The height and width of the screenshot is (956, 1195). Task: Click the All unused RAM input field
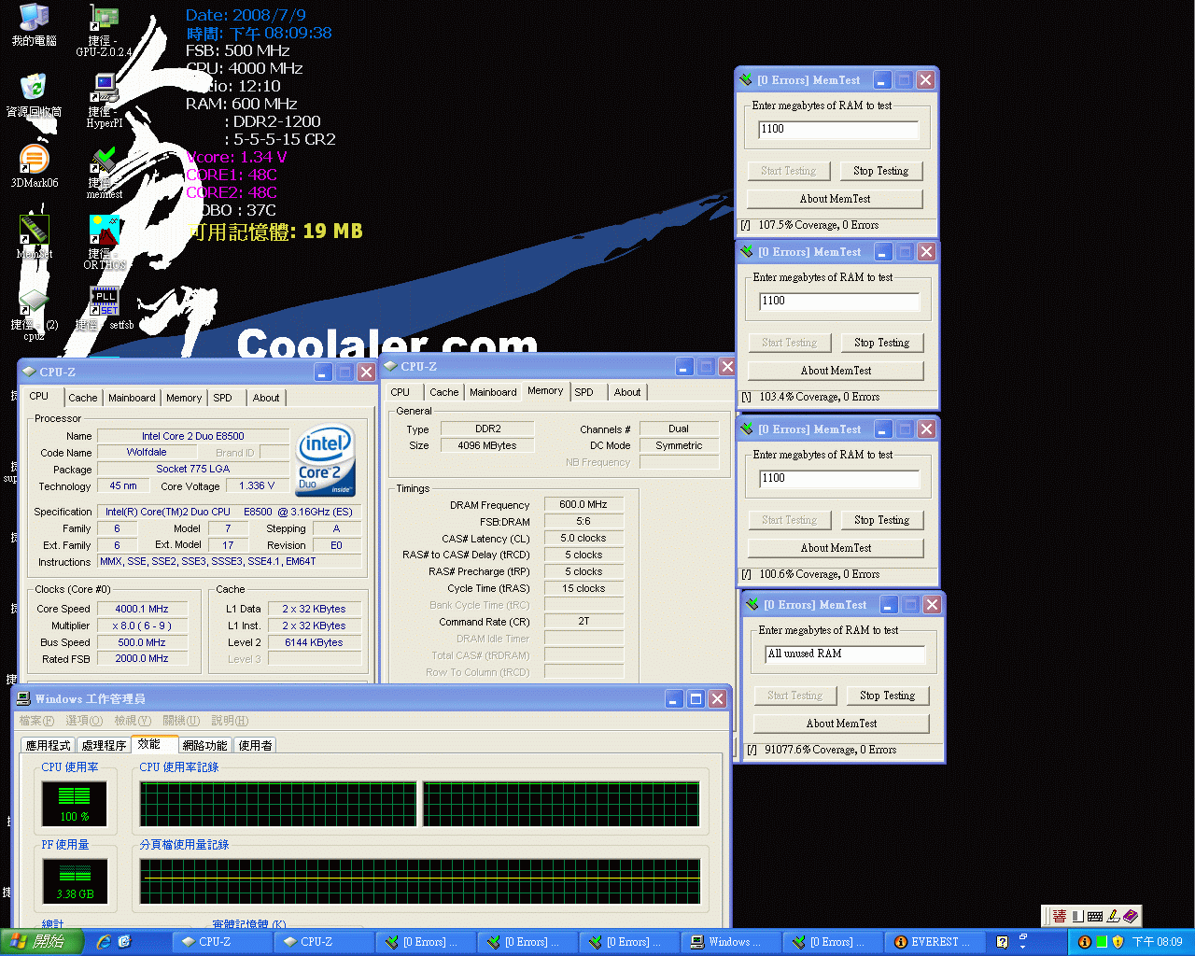coord(845,654)
